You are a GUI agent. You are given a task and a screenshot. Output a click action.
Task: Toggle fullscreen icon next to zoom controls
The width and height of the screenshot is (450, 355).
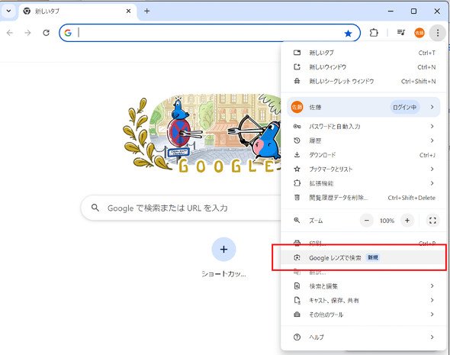click(x=432, y=221)
